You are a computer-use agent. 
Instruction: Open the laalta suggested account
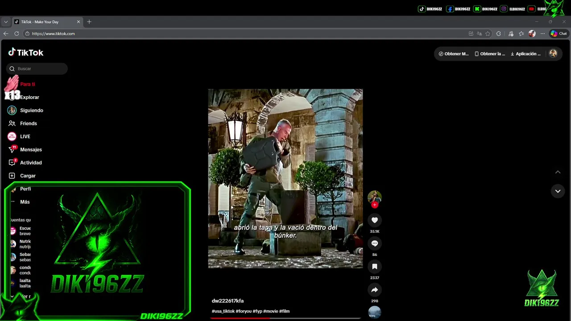[x=20, y=283]
